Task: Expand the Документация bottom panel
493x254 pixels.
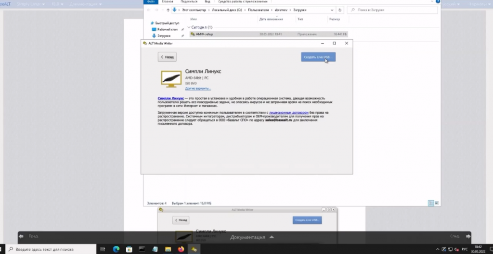Action: coord(252,237)
